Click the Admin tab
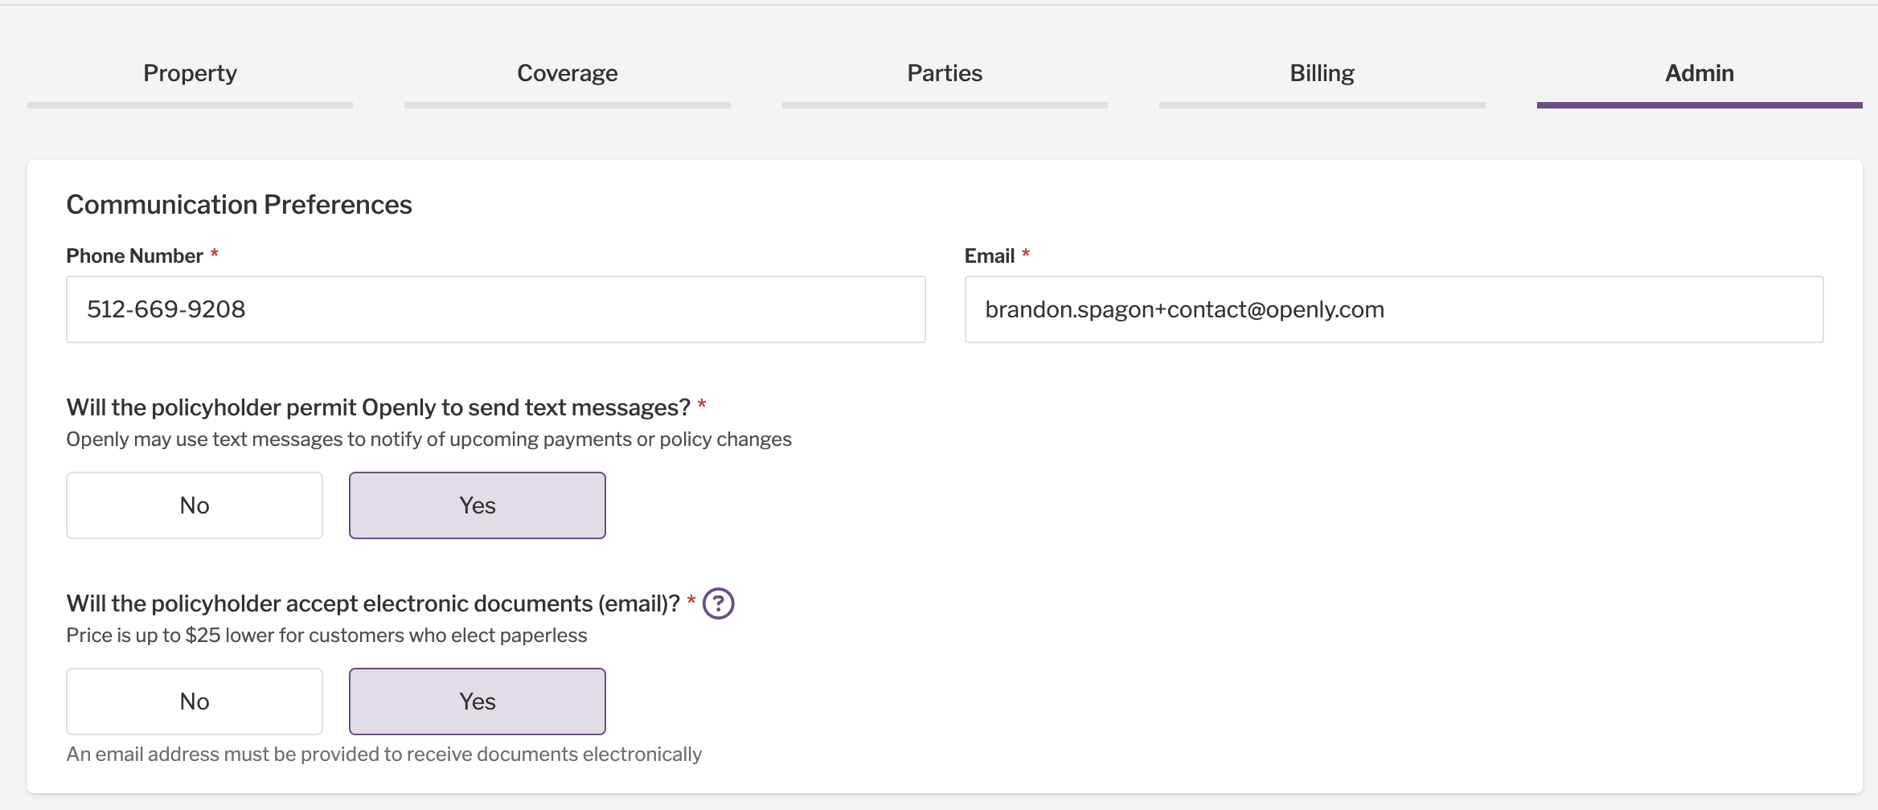Viewport: 1878px width, 810px height. 1700,73
